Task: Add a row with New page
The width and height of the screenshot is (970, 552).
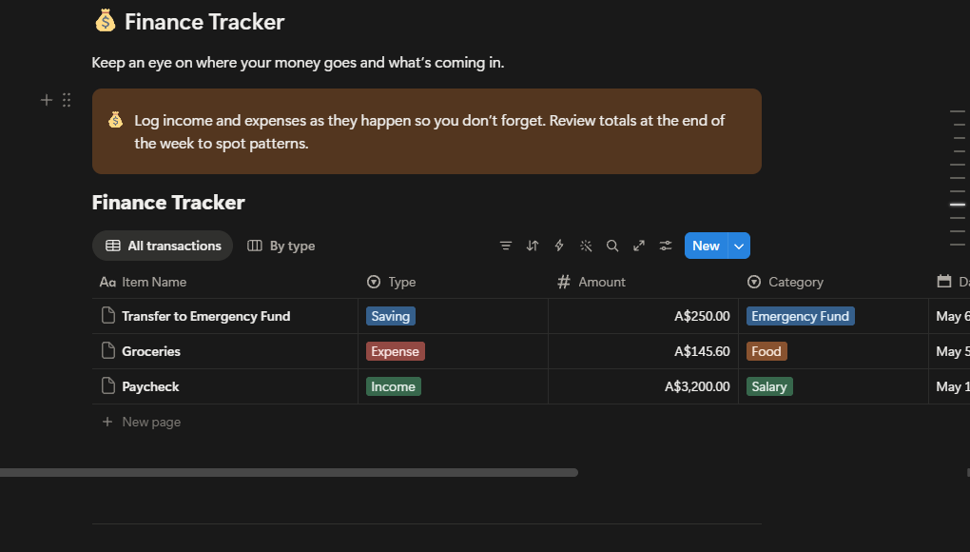Action: point(142,422)
